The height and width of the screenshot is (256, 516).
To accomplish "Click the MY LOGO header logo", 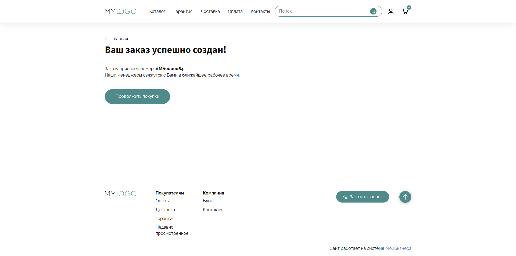I will pyautogui.click(x=120, y=11).
